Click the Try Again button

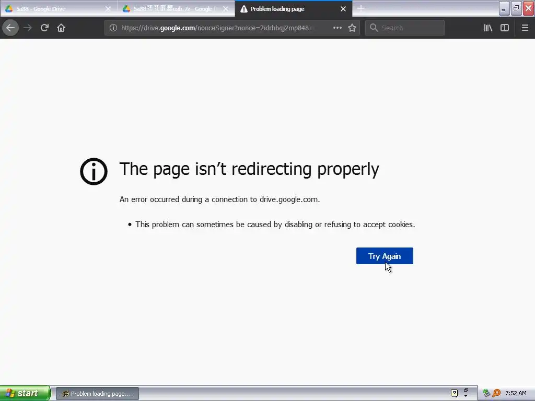click(x=385, y=256)
